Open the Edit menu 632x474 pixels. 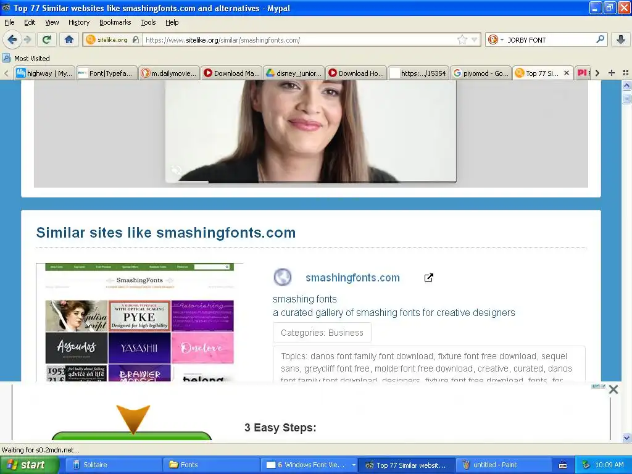pyautogui.click(x=30, y=22)
